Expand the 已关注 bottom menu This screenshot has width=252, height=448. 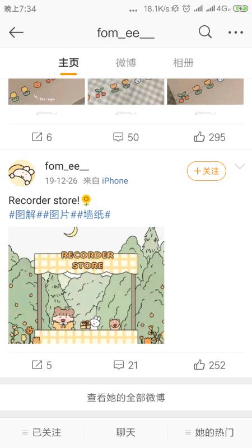coord(41,432)
